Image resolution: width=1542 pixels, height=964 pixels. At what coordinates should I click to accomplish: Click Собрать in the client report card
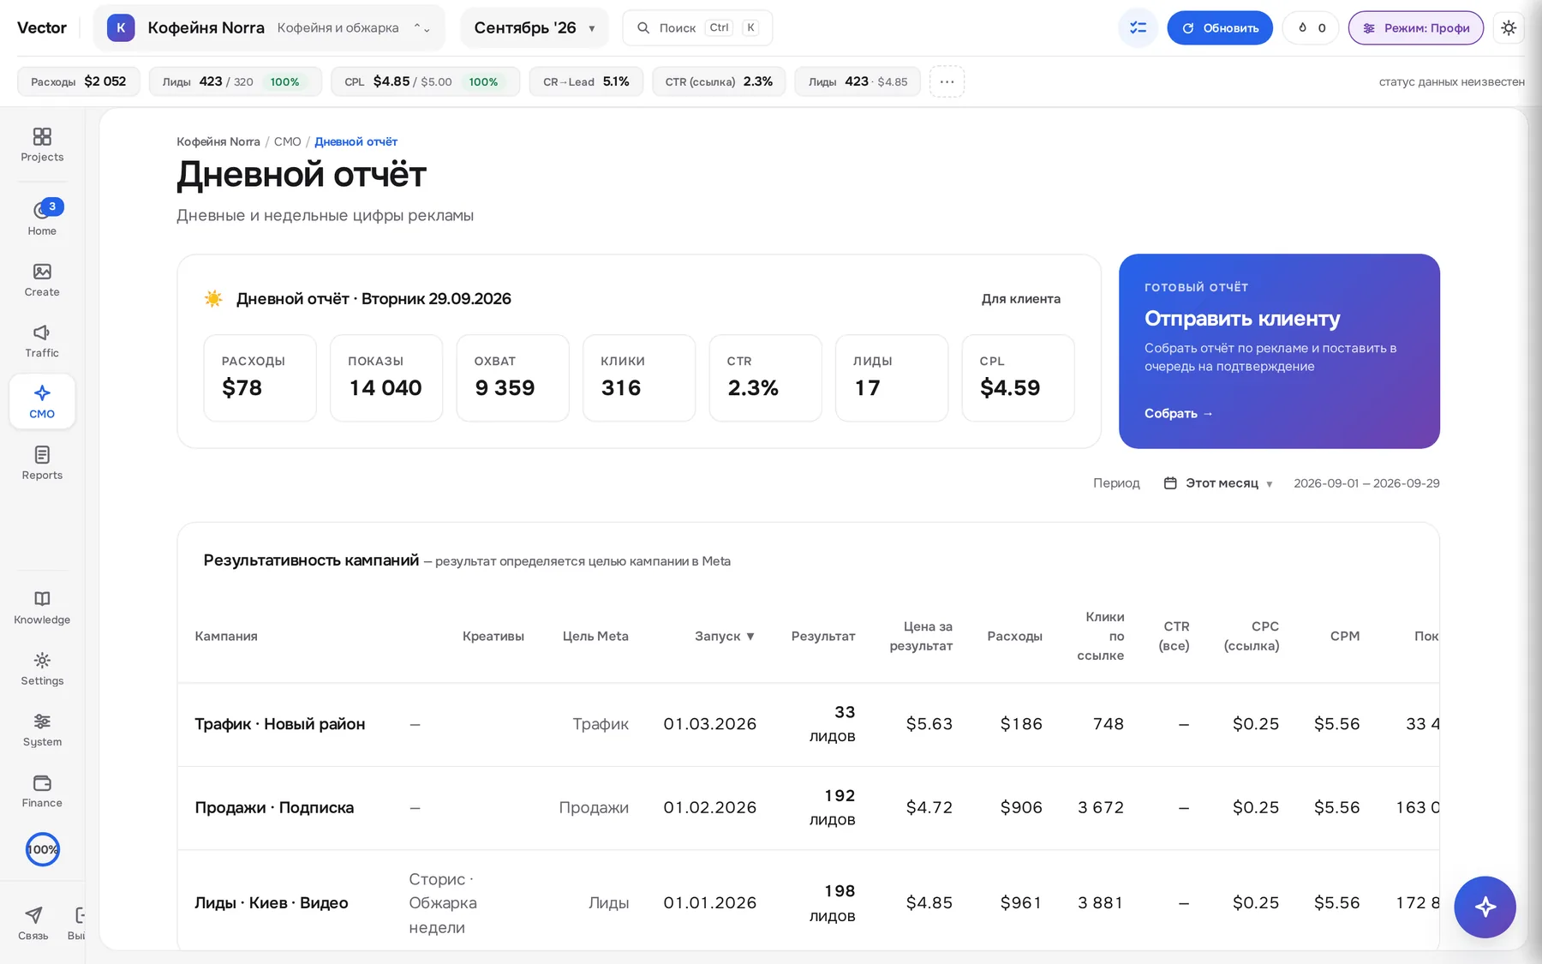pos(1179,413)
